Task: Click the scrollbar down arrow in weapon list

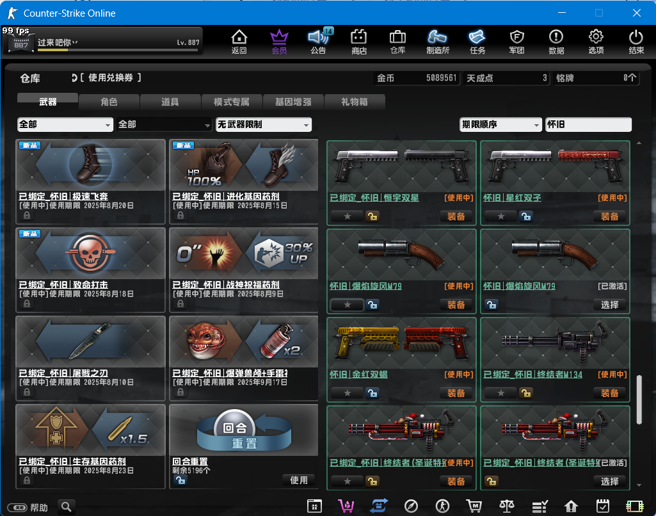Action: click(639, 485)
